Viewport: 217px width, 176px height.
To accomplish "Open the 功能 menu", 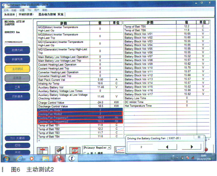I will click(x=14, y=10).
